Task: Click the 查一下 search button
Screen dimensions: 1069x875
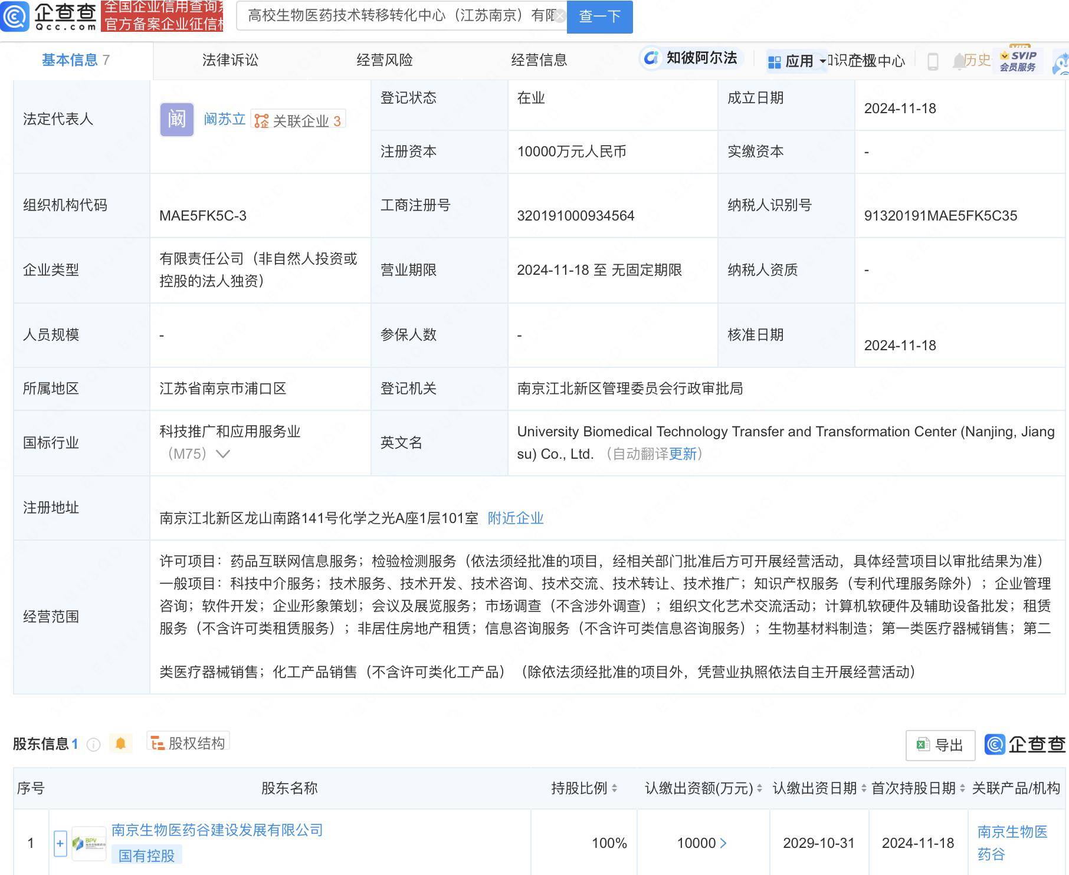Action: tap(599, 17)
